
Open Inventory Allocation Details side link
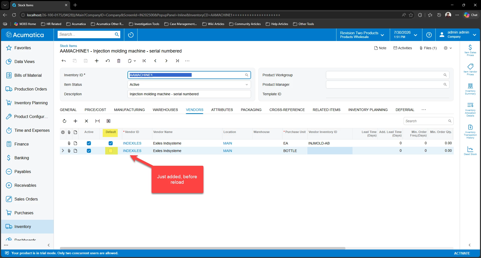(x=470, y=109)
